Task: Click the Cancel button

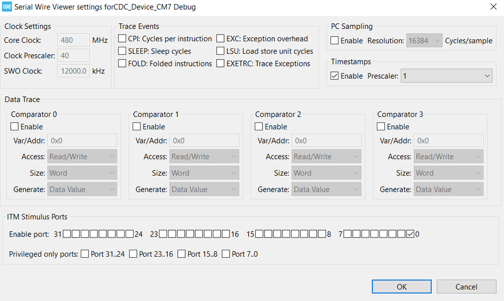Action: tap(466, 286)
